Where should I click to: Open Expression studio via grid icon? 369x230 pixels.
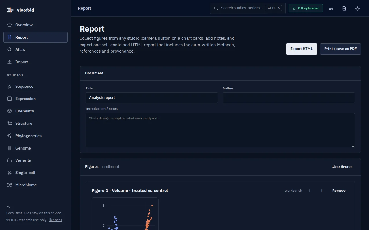click(x=10, y=99)
